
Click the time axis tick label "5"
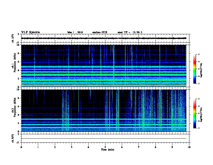coord(105,147)
